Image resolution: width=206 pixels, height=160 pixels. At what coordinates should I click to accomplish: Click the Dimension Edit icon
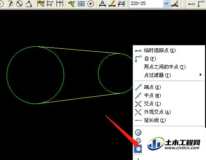click(x=103, y=4)
